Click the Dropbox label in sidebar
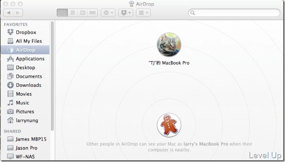 26,32
